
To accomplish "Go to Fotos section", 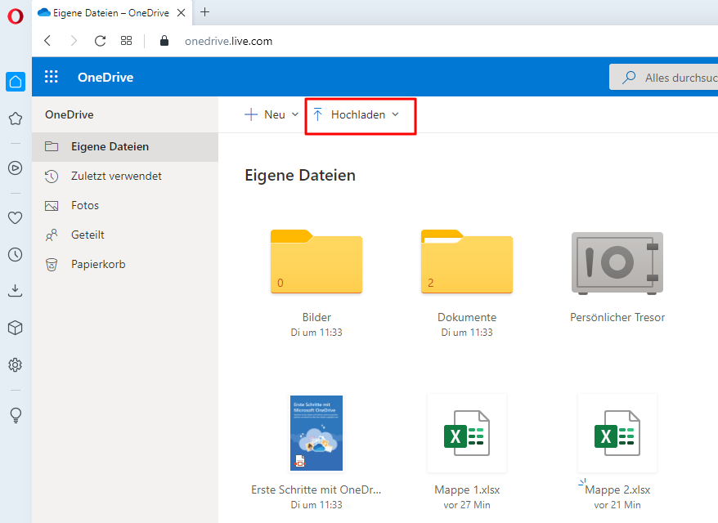I will pyautogui.click(x=84, y=205).
